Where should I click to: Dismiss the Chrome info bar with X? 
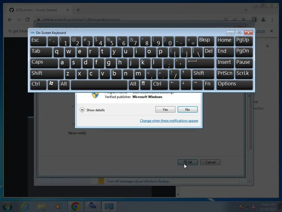272,31
